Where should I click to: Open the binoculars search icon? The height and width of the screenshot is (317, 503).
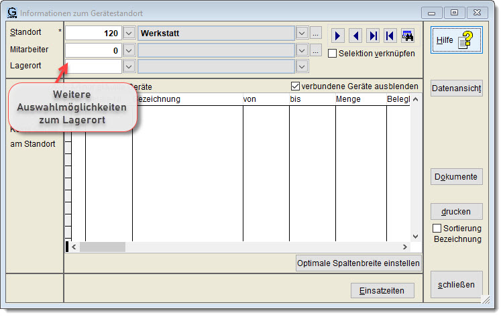point(407,34)
